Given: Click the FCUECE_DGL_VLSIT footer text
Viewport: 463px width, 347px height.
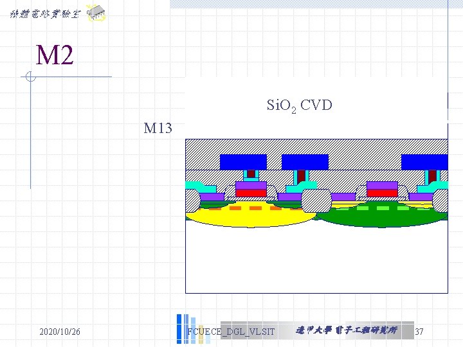Looking at the screenshot, I should point(231,332).
